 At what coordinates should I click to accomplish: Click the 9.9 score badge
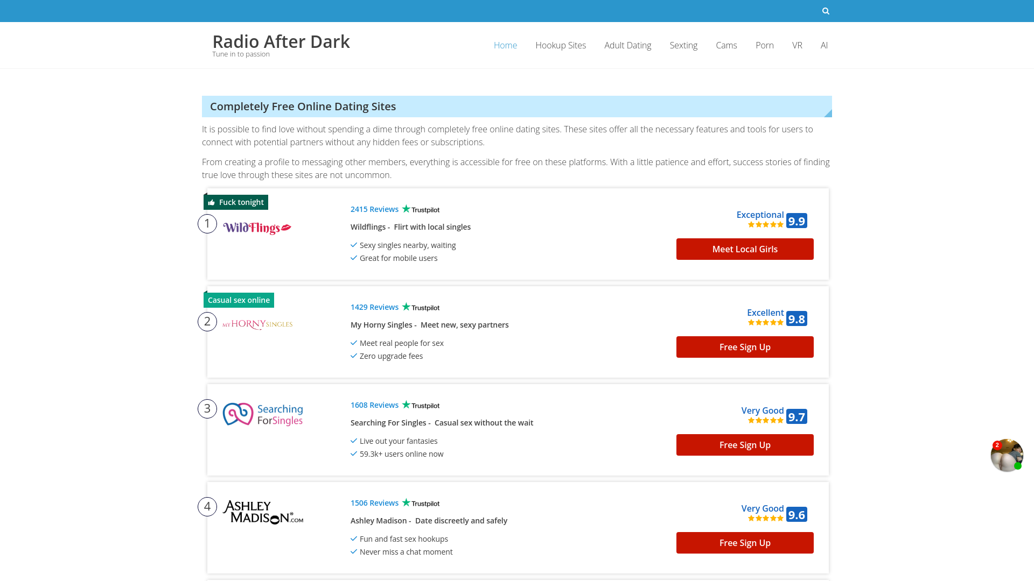[797, 221]
